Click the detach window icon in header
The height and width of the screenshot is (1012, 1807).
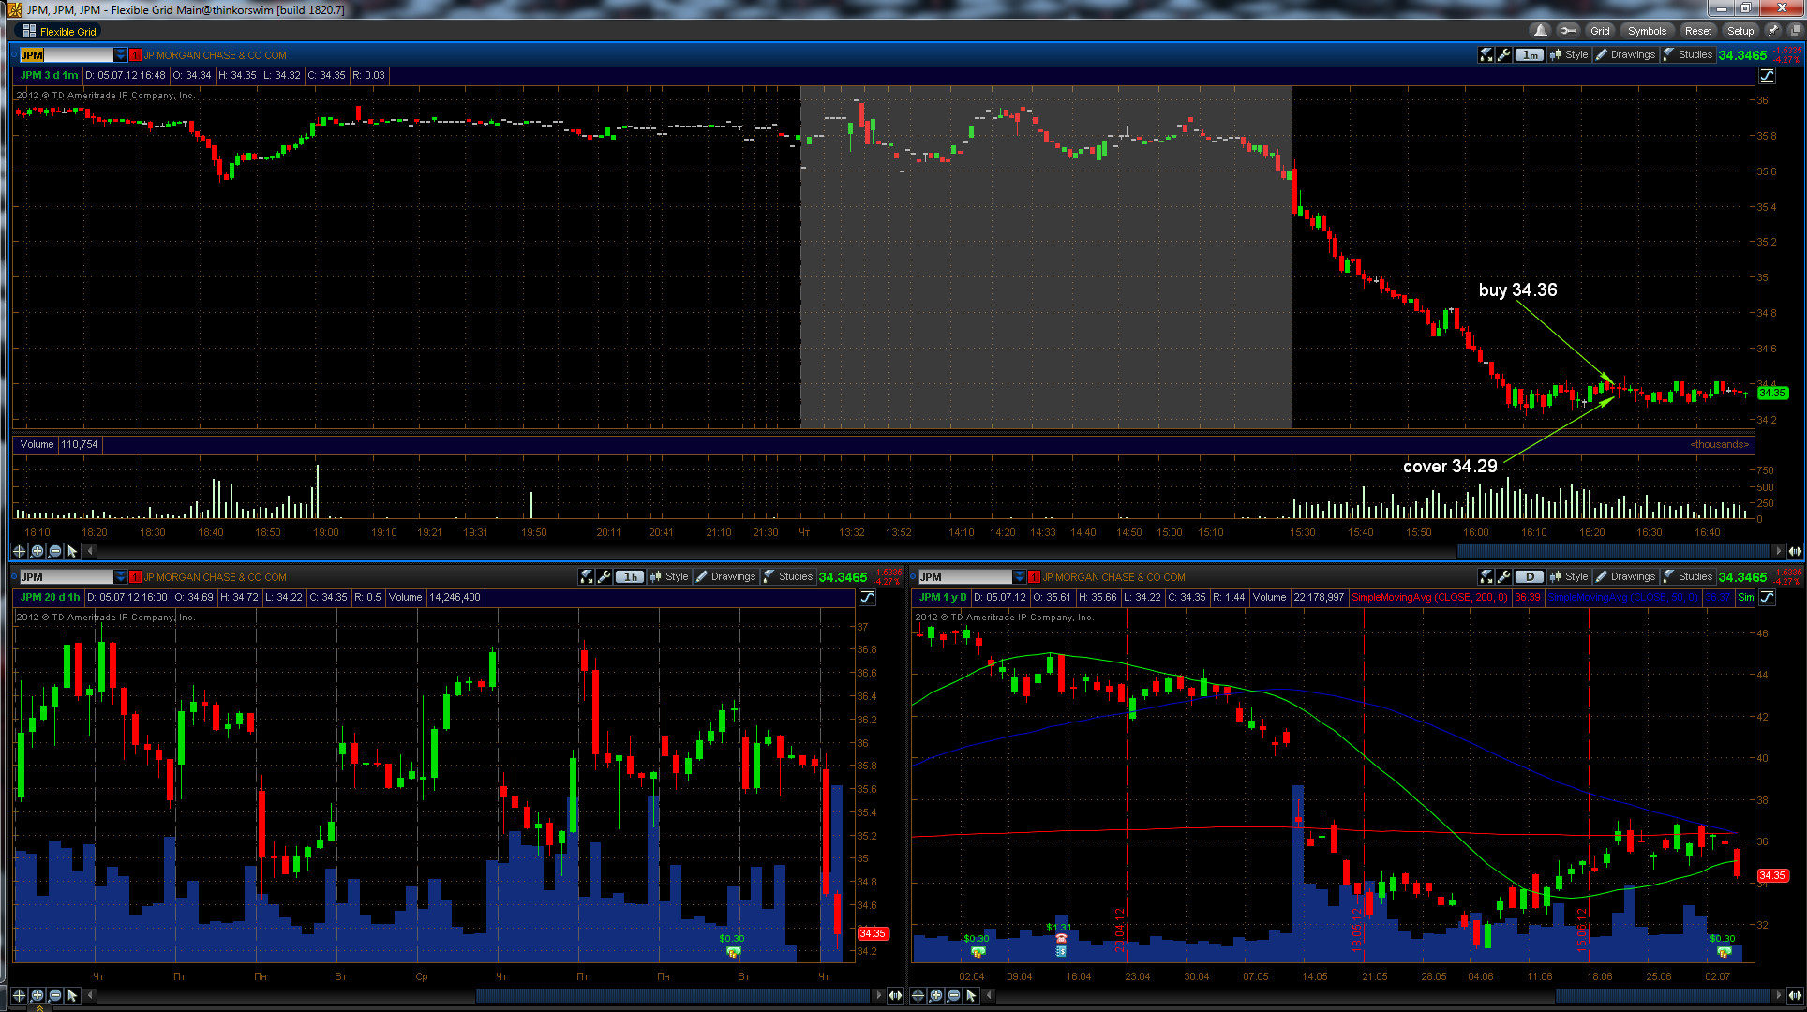click(1794, 31)
